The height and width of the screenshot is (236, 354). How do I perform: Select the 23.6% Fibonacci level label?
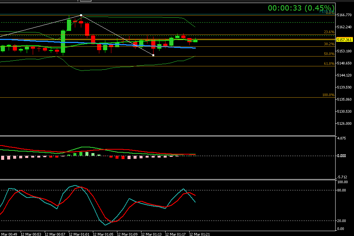pos(329,32)
